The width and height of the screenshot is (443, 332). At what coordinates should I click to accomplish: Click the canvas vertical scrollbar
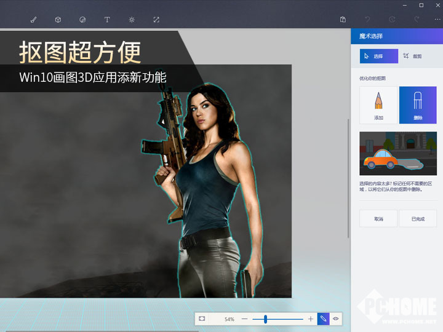[x=348, y=178]
